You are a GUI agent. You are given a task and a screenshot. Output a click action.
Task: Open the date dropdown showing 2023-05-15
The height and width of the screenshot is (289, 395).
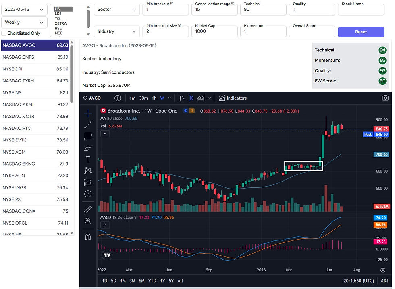[24, 10]
